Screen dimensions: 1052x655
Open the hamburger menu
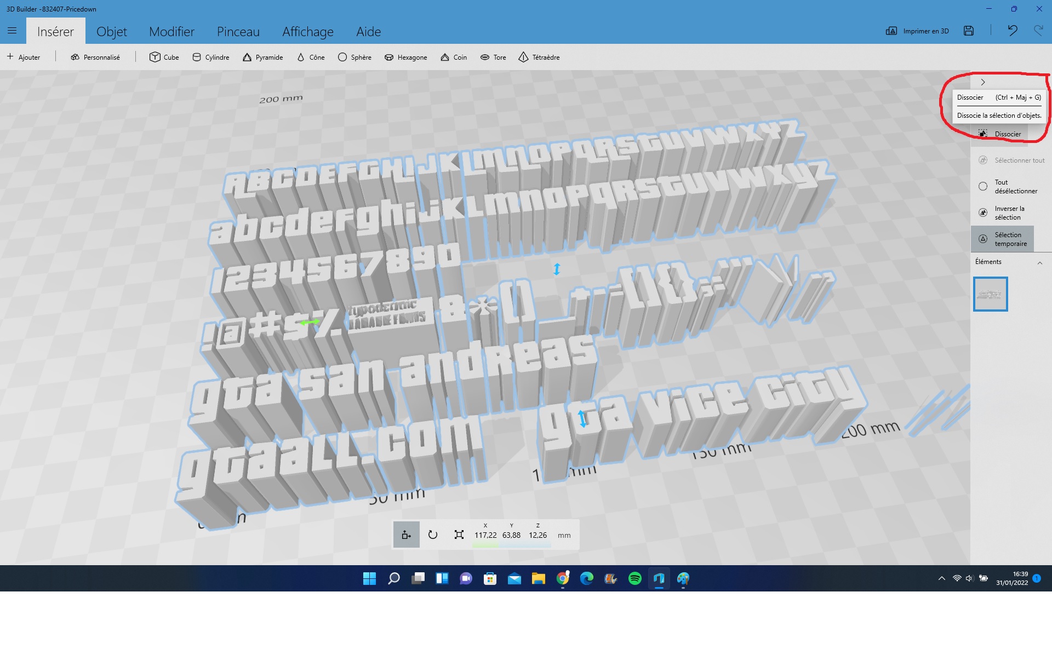click(x=12, y=31)
